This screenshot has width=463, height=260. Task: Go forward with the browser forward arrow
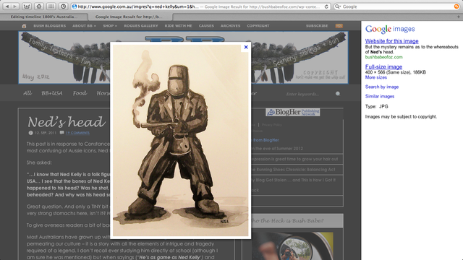pos(14,6)
